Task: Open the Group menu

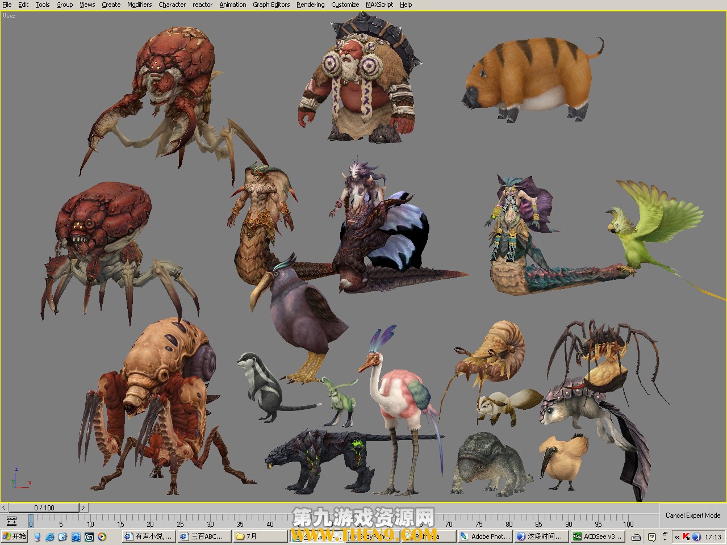Action: click(65, 5)
